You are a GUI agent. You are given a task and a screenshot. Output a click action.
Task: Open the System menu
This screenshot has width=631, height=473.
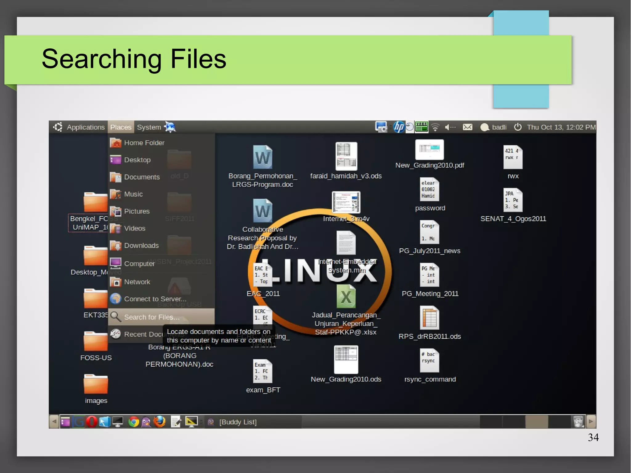149,127
